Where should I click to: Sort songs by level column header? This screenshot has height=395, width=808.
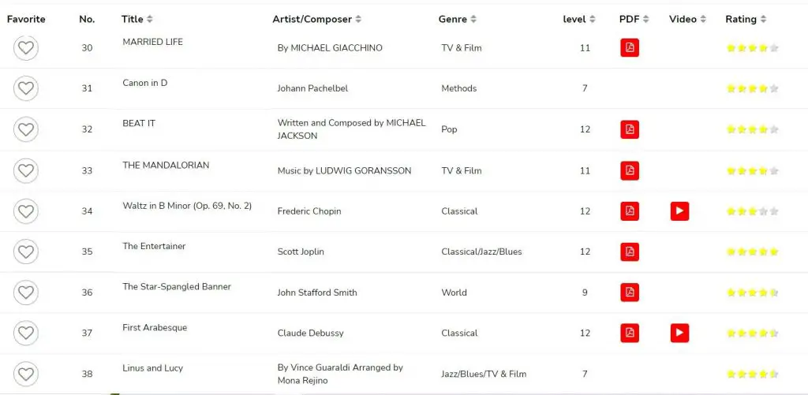(578, 19)
